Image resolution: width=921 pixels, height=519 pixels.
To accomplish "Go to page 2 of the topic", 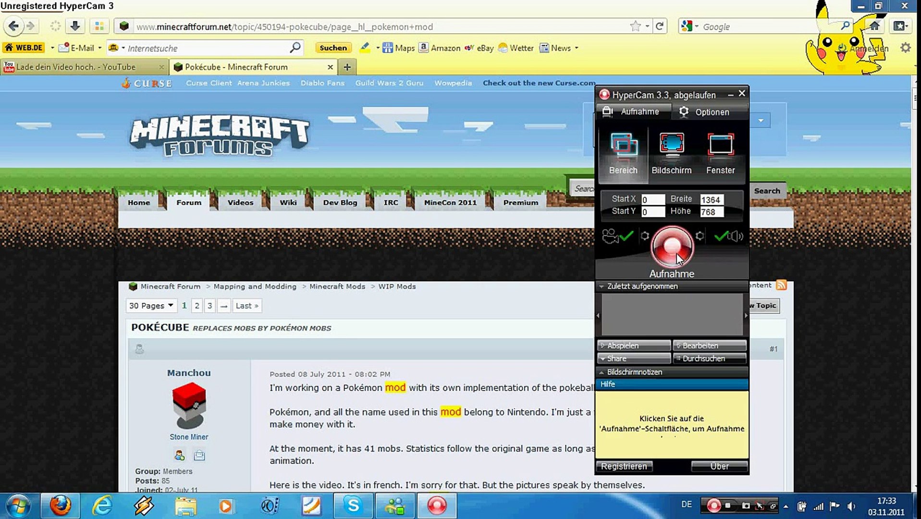I will [197, 306].
